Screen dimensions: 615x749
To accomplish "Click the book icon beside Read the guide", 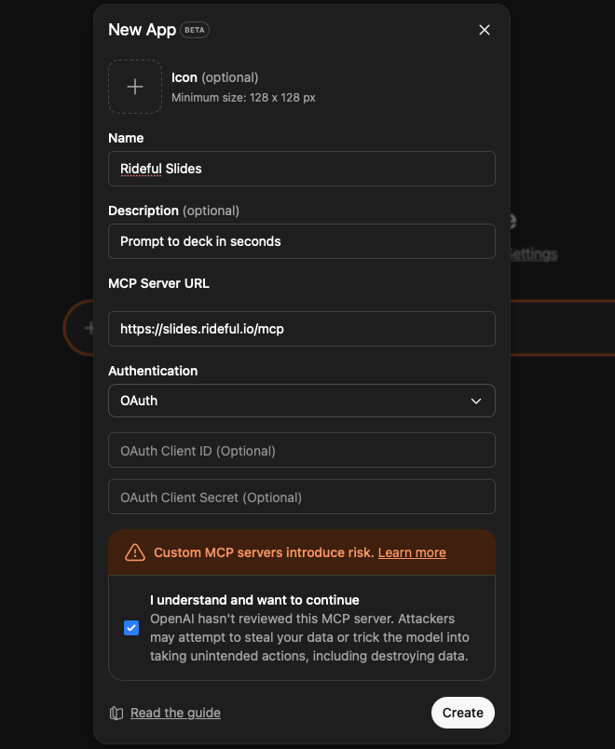I will (115, 713).
